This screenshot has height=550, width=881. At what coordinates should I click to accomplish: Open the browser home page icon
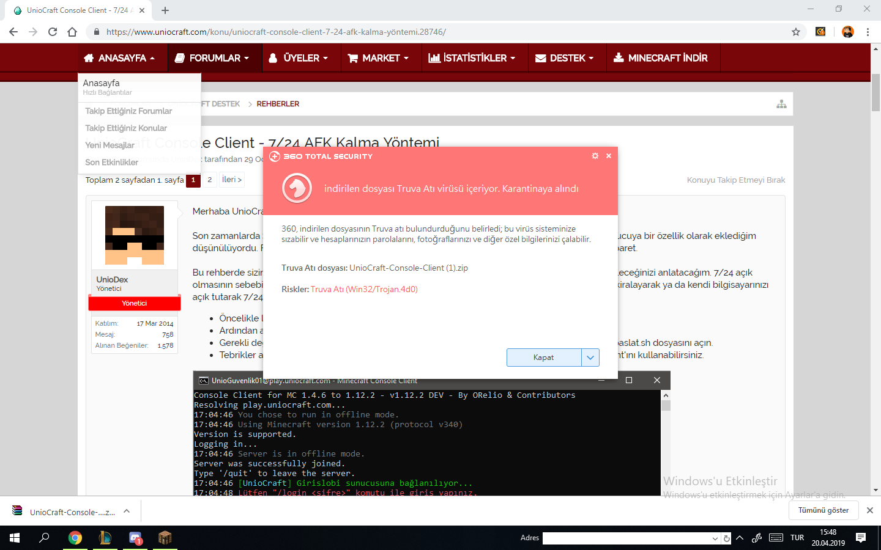coord(72,32)
